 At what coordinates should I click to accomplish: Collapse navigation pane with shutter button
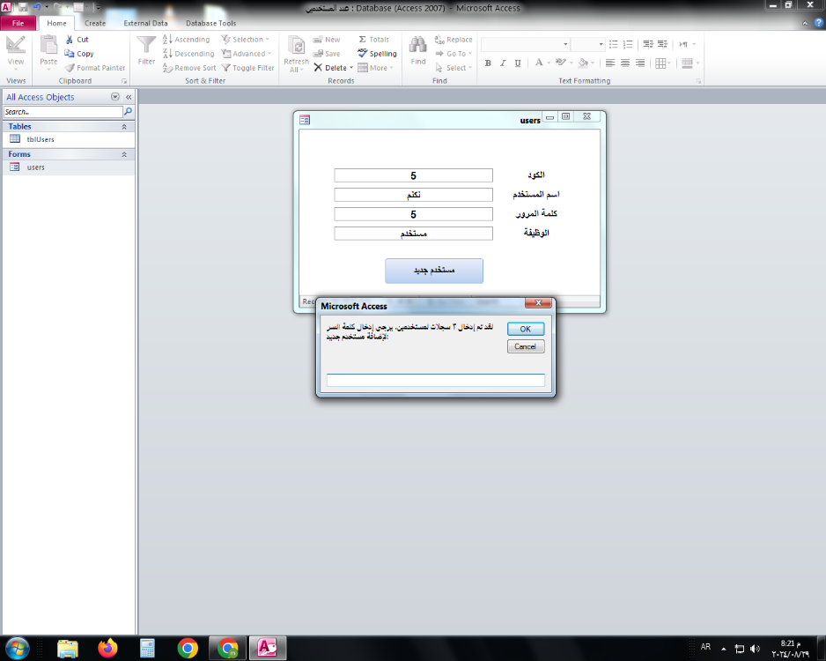[129, 97]
